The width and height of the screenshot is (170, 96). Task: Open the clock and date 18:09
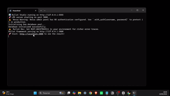pos(163,93)
